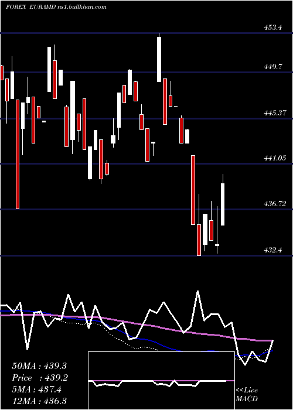Screen dimensions: 293x410
Task: Click the 5MA : 437.4 readout
Action: [36, 389]
